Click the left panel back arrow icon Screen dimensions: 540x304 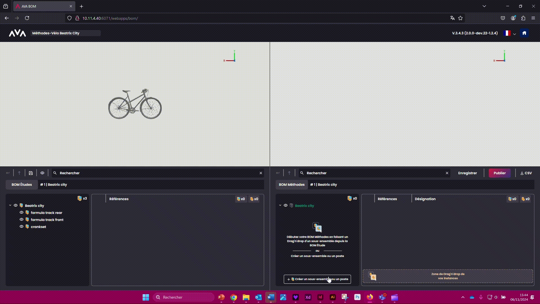click(x=8, y=173)
